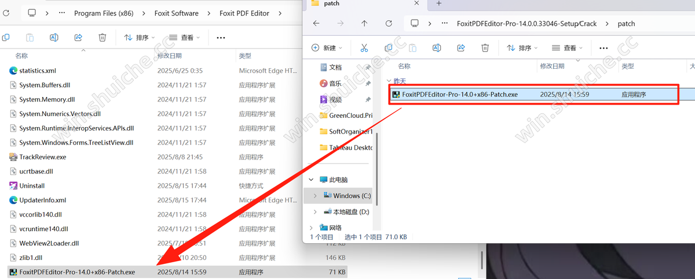Open sort dropdown in patch window
Image resolution: width=695 pixels, height=279 pixels.
522,48
